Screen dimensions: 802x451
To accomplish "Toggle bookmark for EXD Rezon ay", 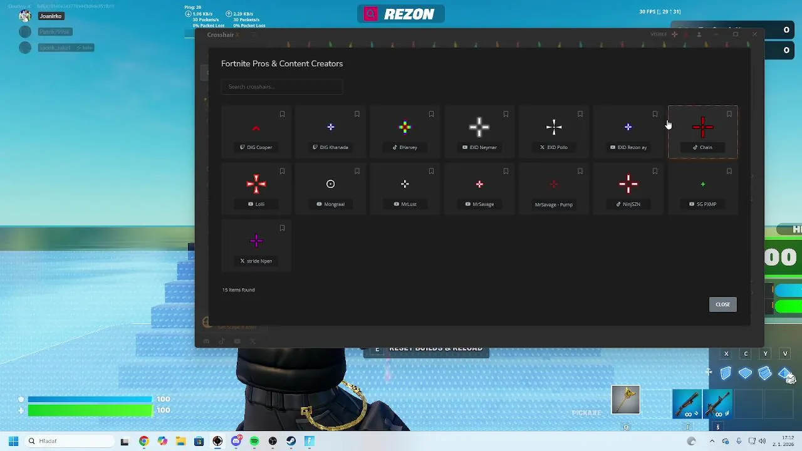I will pos(655,114).
